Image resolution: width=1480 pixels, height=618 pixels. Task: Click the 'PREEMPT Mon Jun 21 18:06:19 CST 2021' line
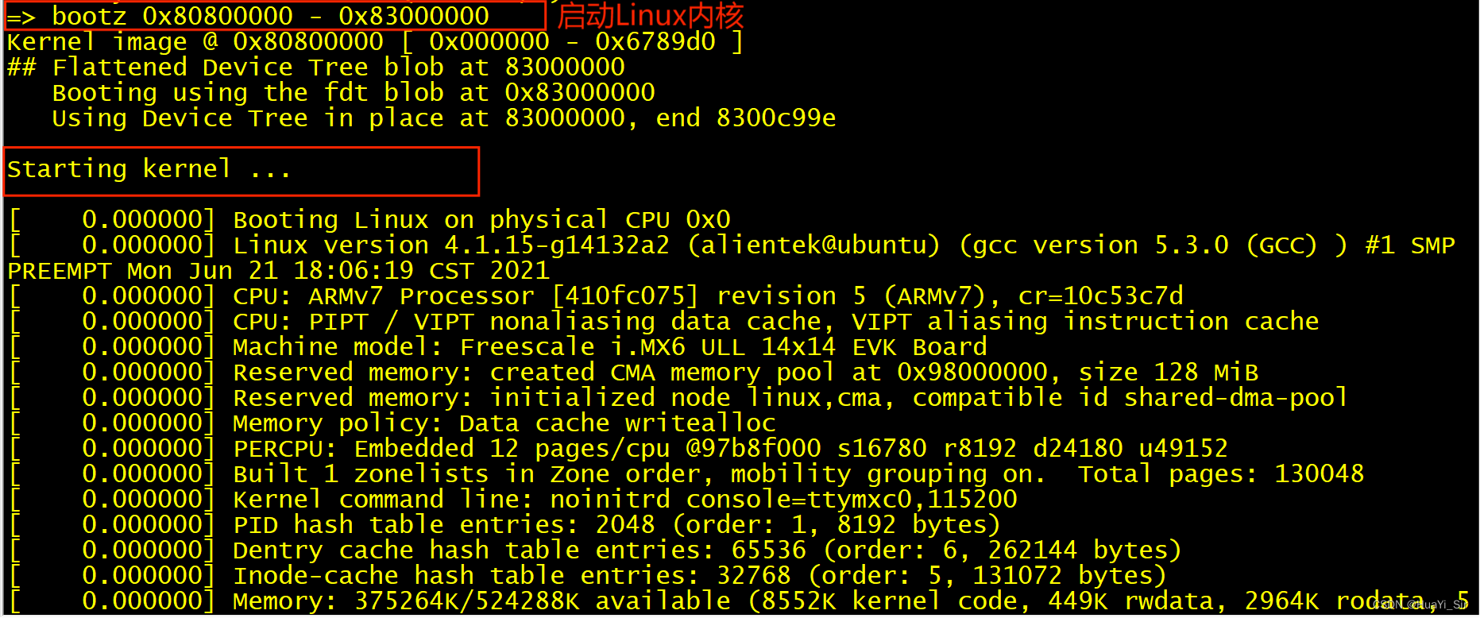point(278,270)
